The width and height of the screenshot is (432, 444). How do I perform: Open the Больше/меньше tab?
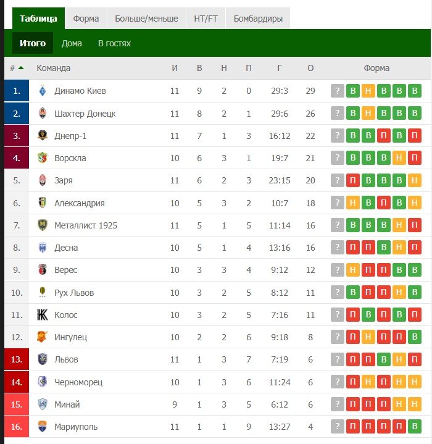(x=146, y=19)
